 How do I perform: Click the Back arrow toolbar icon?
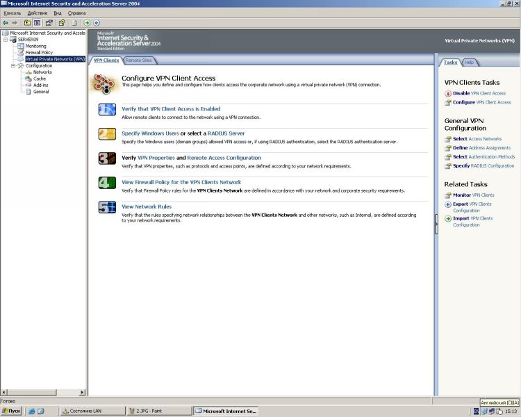(x=5, y=23)
